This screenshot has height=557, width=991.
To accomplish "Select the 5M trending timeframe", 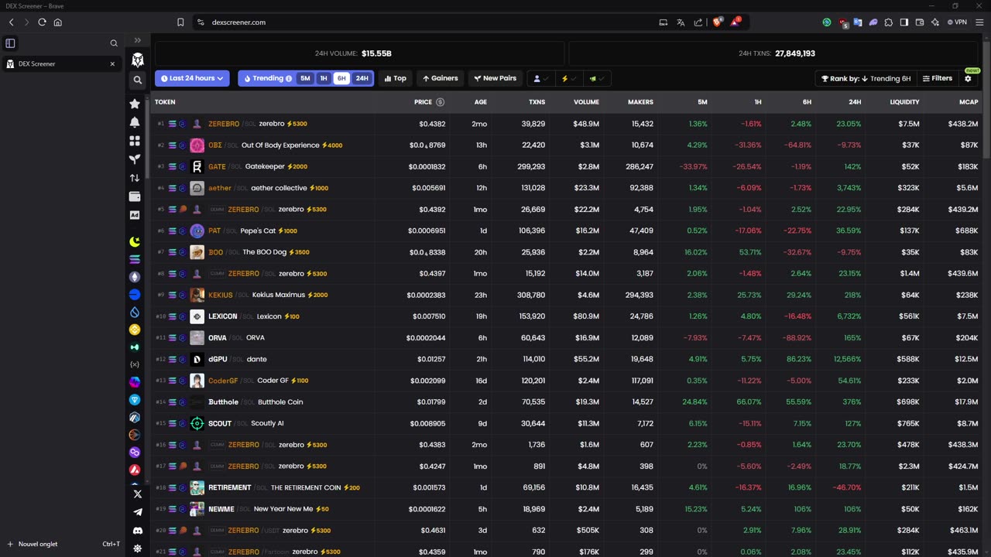I will pos(305,78).
